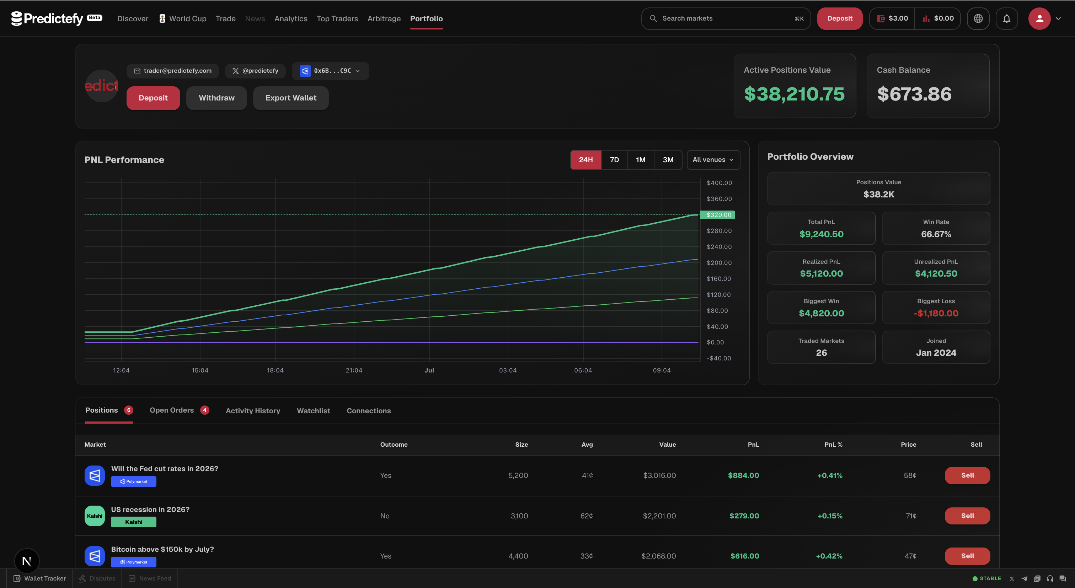1075x588 pixels.
Task: Focus the Search markets field
Action: tap(726, 18)
